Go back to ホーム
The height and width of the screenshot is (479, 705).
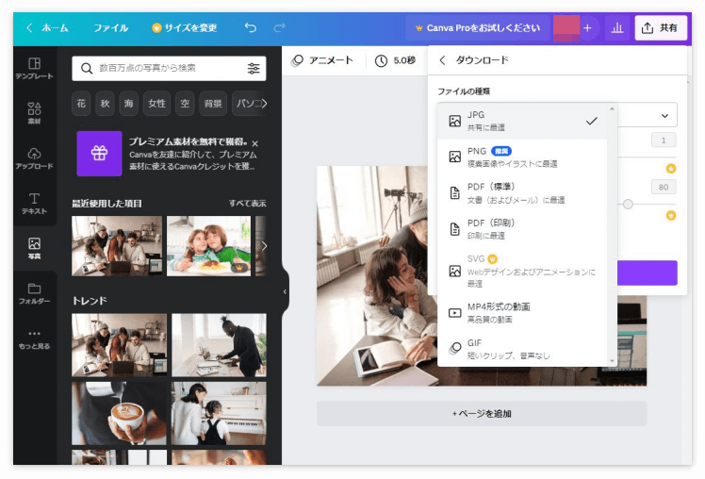click(x=47, y=28)
